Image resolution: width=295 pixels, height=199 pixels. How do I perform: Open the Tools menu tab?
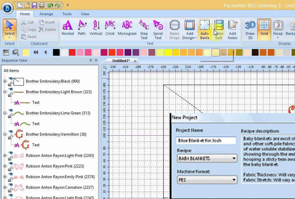pyautogui.click(x=67, y=14)
